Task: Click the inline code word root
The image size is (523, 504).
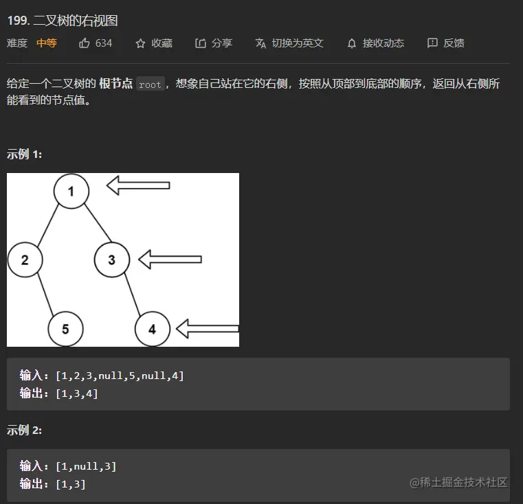Action: (150, 84)
